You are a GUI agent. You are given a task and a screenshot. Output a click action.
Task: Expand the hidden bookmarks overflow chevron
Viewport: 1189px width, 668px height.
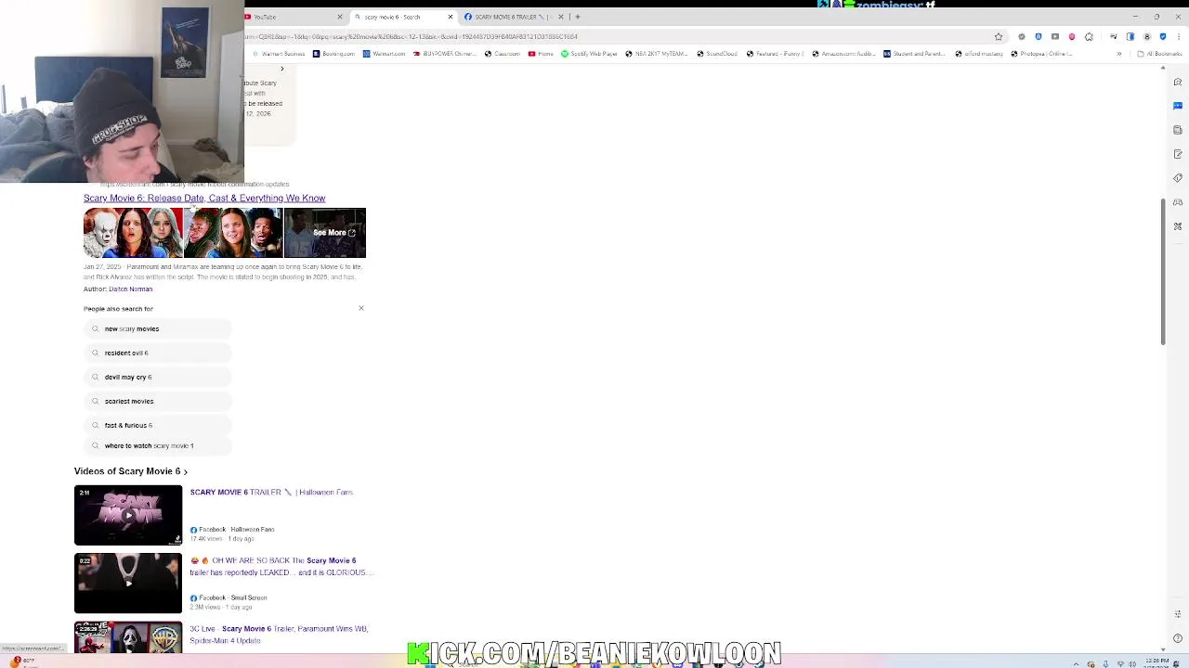(1119, 54)
